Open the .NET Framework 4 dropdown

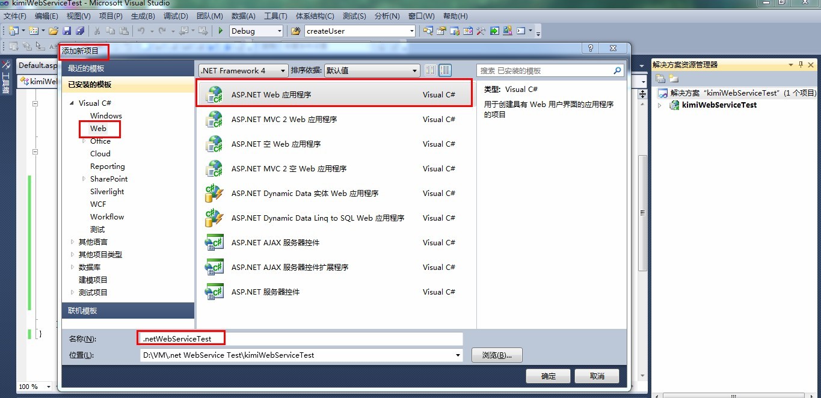coord(244,70)
